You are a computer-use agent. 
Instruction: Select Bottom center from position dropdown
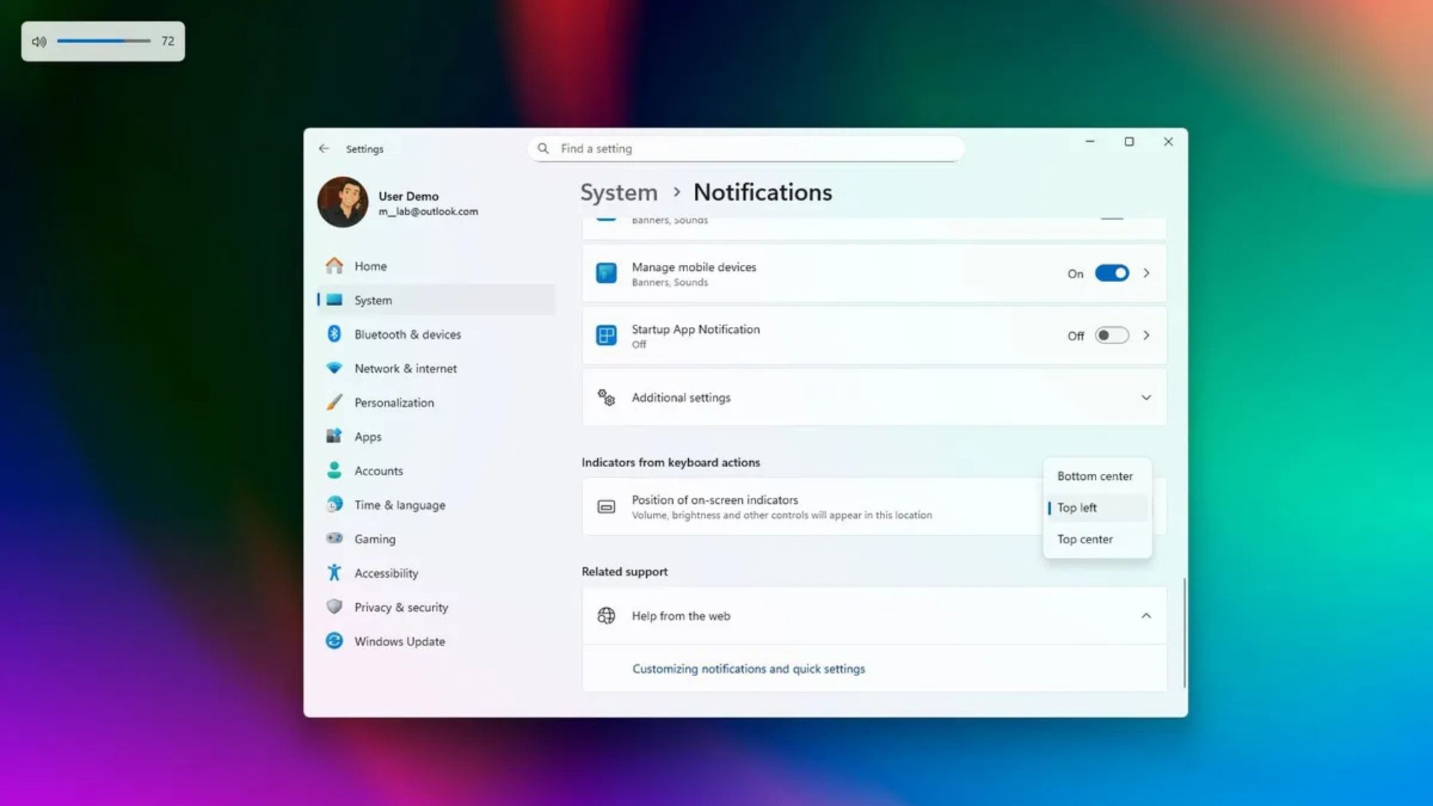click(1095, 476)
